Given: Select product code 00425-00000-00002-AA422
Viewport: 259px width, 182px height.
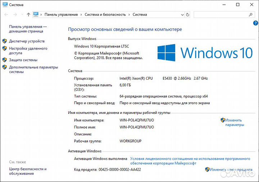Looking at the screenshot, I should 120,169.
